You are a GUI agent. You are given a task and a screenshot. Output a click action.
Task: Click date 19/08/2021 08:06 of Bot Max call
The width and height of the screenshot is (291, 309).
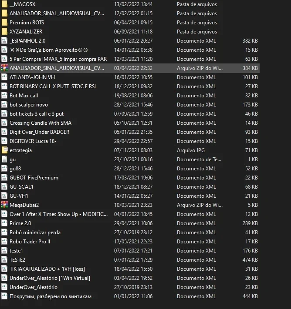tap(133, 95)
